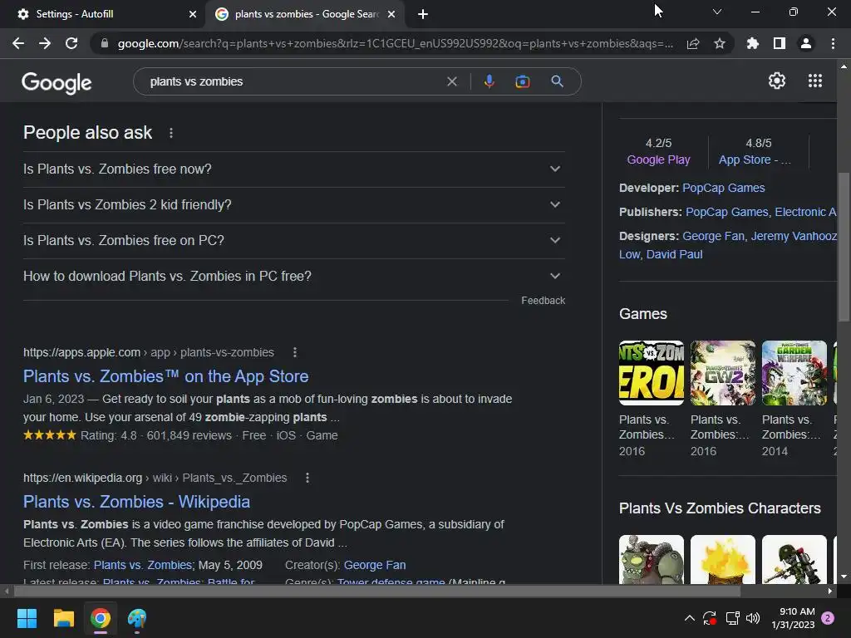View site information lock icon
The width and height of the screenshot is (851, 638).
[104, 43]
